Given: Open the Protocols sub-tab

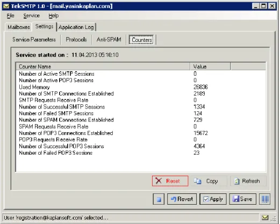Looking at the screenshot, I should 76,39.
